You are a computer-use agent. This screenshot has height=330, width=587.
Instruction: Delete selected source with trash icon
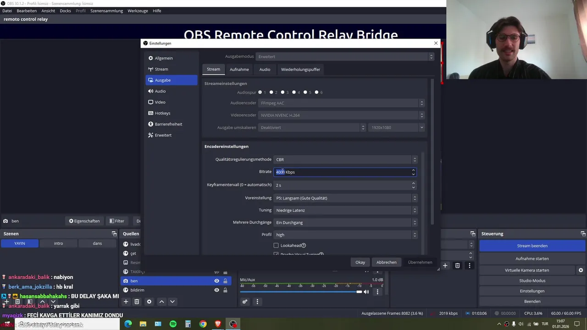137,302
